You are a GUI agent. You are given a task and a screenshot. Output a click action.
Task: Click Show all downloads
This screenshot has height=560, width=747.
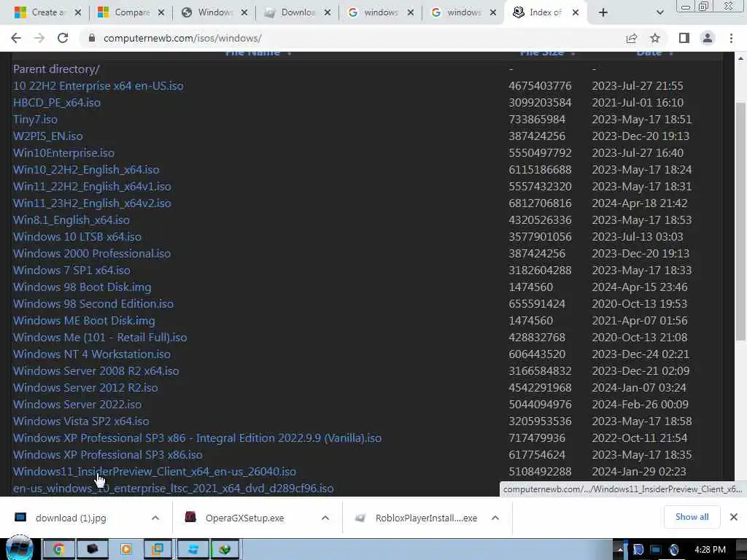(x=692, y=517)
